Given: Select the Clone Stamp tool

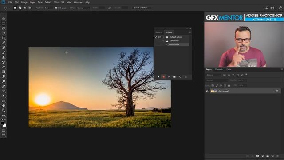Looking at the screenshot, I should [x=4, y=57].
